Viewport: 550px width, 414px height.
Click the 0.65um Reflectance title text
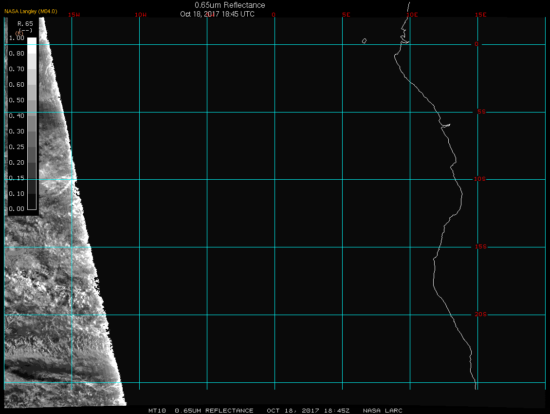[x=230, y=5]
